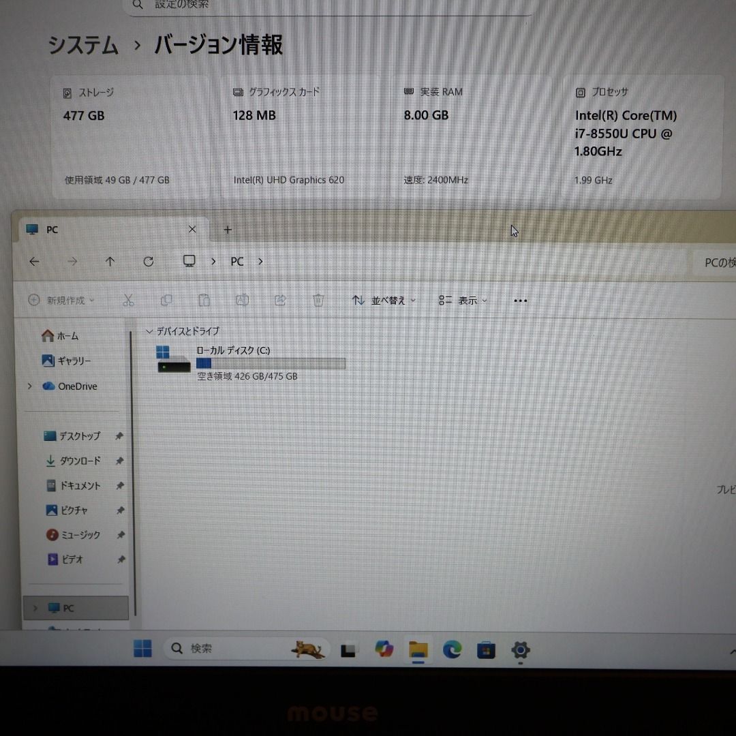Open the See more (ellipsis) menu
The width and height of the screenshot is (736, 736).
pos(521,300)
